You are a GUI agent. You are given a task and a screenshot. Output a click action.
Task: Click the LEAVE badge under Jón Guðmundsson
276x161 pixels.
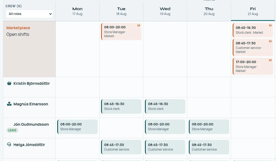coord(12,130)
